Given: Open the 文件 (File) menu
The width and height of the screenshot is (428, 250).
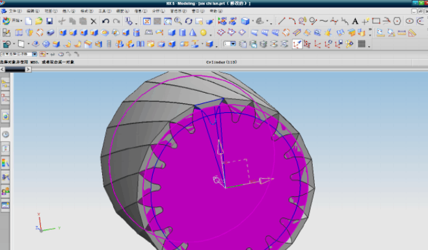Looking at the screenshot, I should (x=15, y=11).
